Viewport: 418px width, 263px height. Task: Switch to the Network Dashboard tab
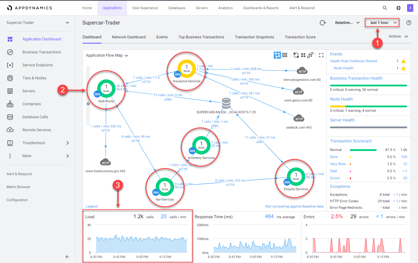(129, 37)
